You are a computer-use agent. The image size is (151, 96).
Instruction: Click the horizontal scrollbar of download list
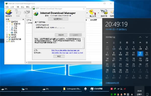(x=59, y=62)
